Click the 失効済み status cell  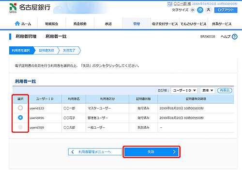[x=143, y=127]
